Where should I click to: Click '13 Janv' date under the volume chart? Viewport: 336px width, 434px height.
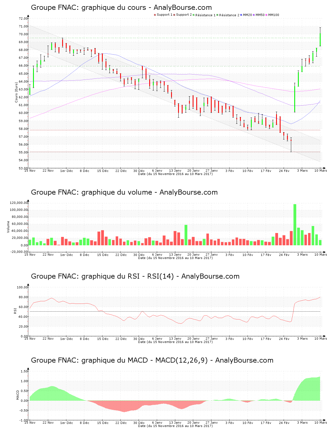[x=175, y=255]
